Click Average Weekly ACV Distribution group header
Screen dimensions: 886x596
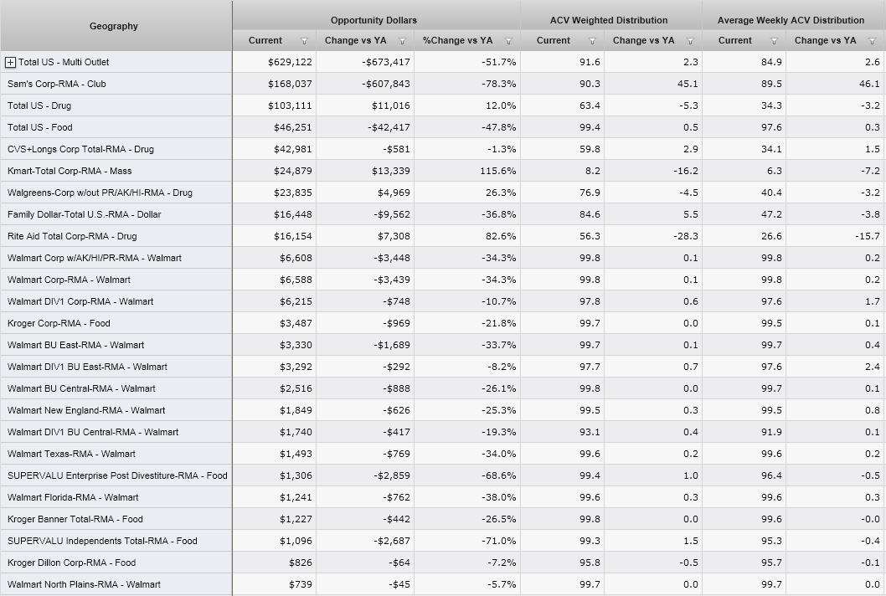[x=791, y=20]
